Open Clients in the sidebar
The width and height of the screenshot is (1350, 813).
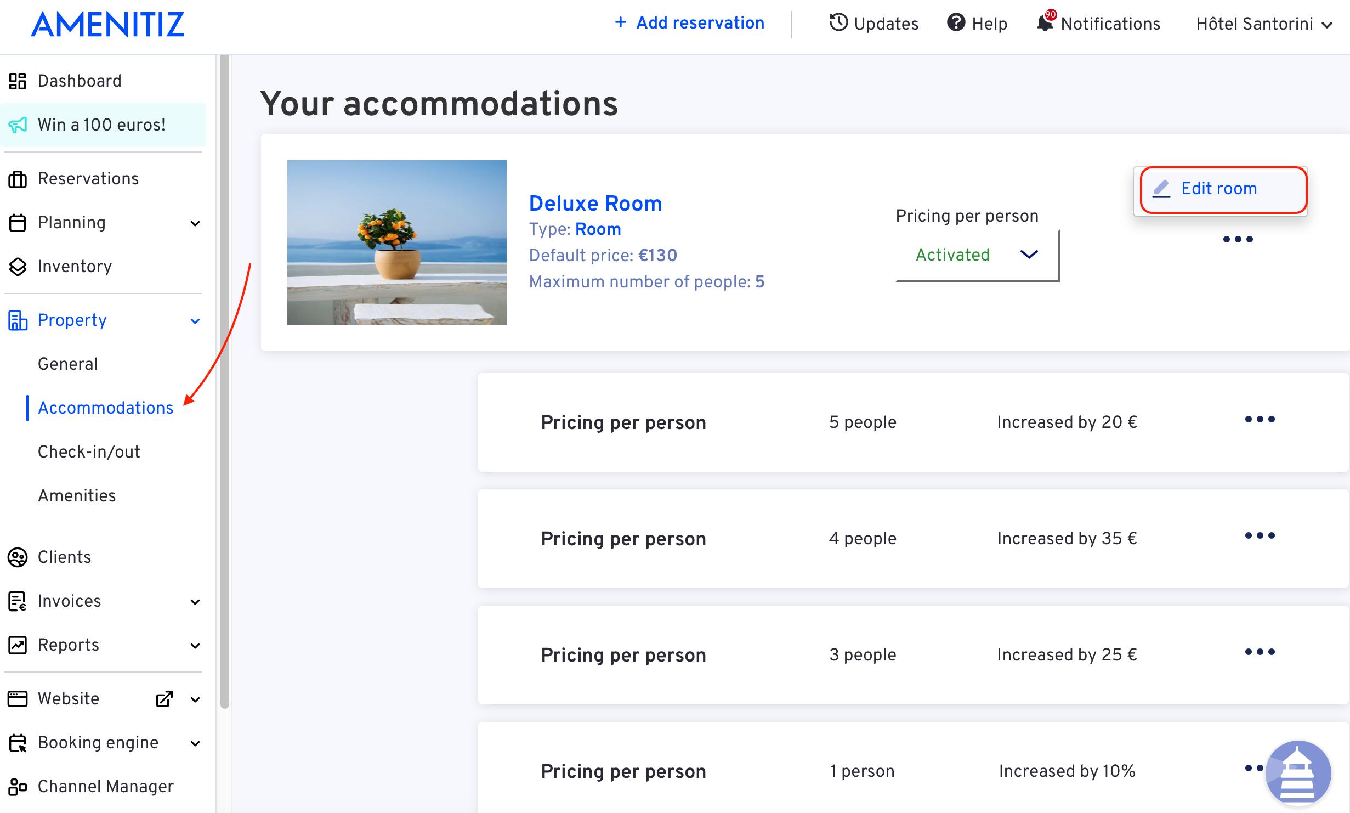coord(64,557)
